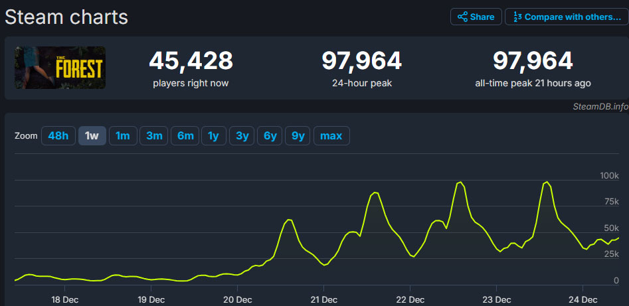Open Compare with others option

pos(567,17)
